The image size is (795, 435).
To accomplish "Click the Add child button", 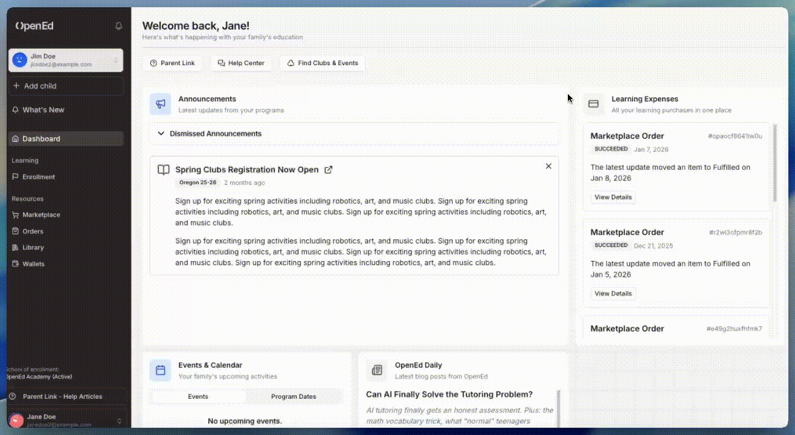I will pyautogui.click(x=65, y=86).
